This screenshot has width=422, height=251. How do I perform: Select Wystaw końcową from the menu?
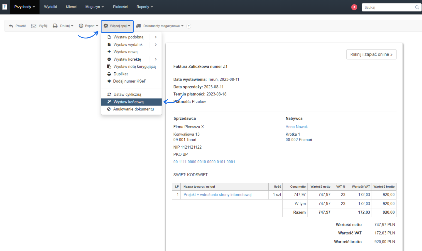pos(128,102)
